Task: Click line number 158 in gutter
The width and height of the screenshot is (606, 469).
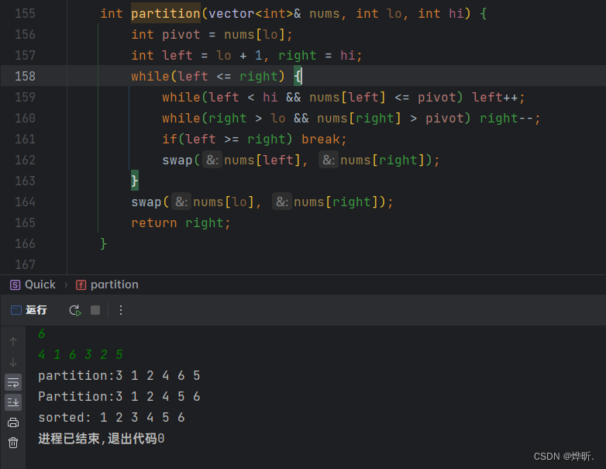Action: click(x=25, y=76)
